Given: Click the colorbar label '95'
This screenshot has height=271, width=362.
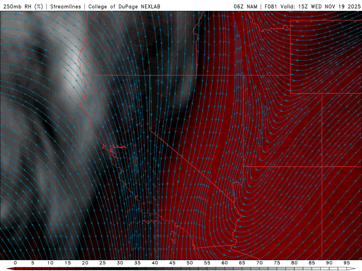Looking at the screenshot, I should coord(347,263).
